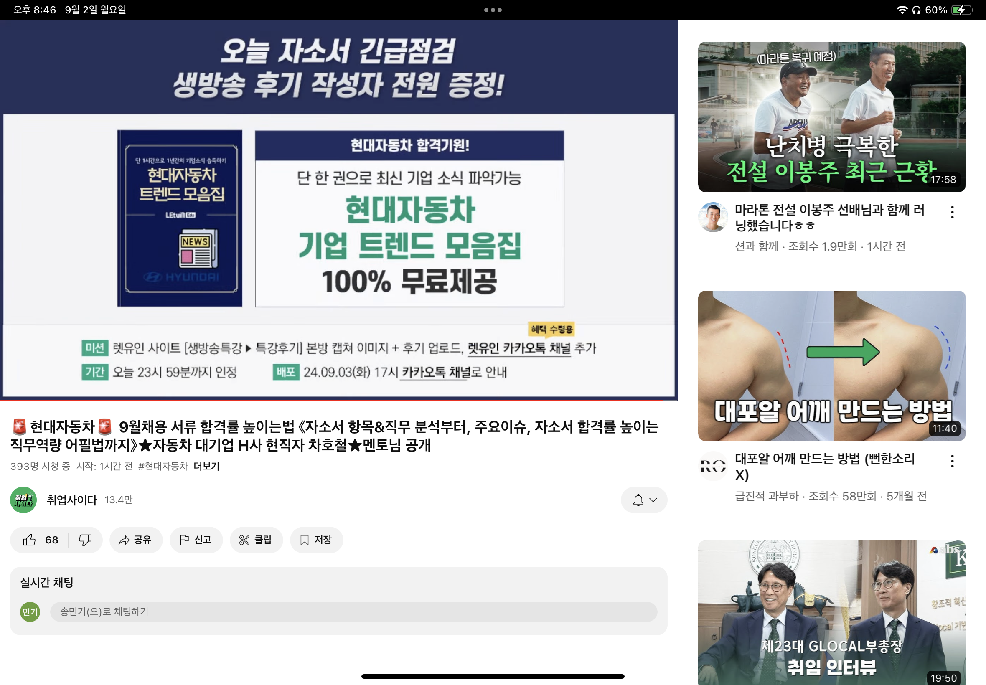Report the video with 신고 flag
Screen dimensions: 986x685
point(196,540)
